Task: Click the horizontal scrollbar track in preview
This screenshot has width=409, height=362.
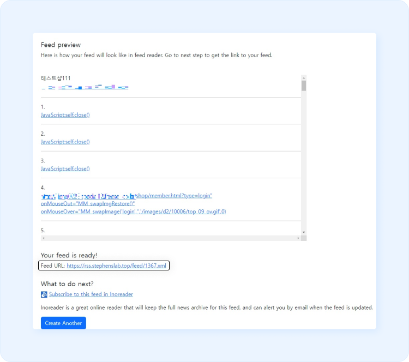Action: (170, 238)
